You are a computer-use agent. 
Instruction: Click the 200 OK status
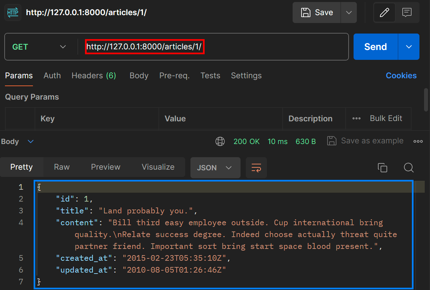pos(246,141)
